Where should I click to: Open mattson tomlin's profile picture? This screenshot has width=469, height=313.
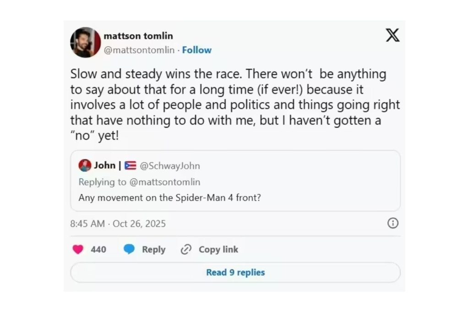pos(85,42)
